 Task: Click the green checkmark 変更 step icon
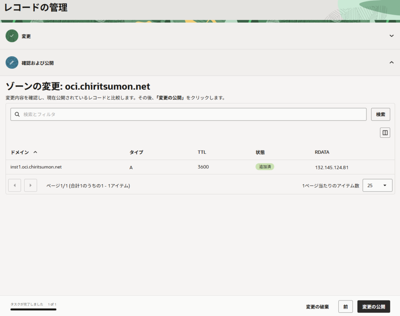tap(12, 36)
